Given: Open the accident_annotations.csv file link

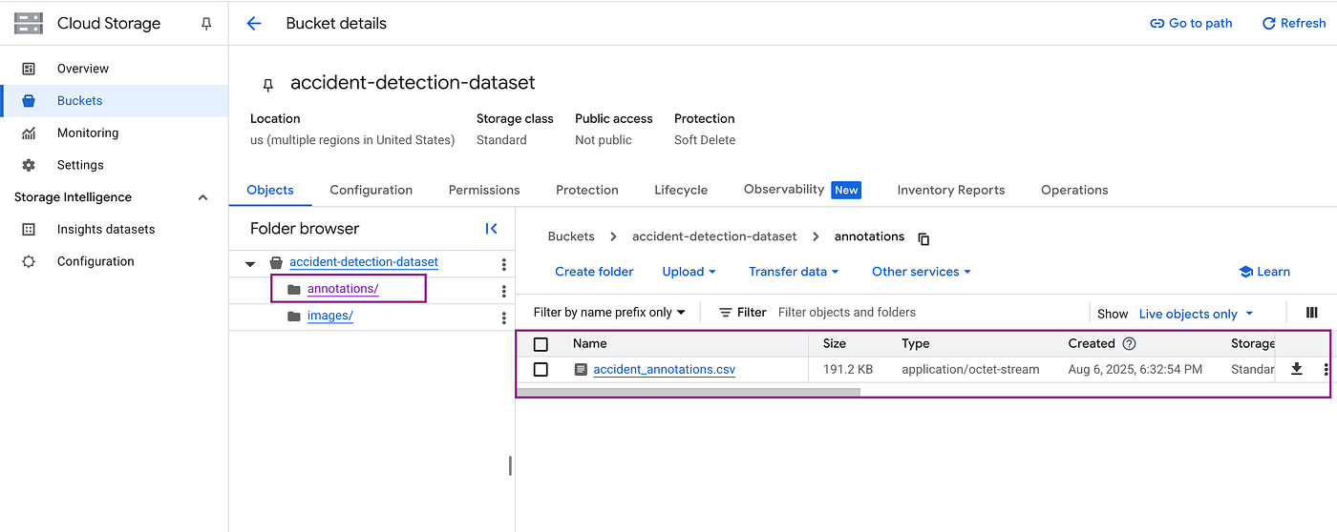Looking at the screenshot, I should (664, 369).
